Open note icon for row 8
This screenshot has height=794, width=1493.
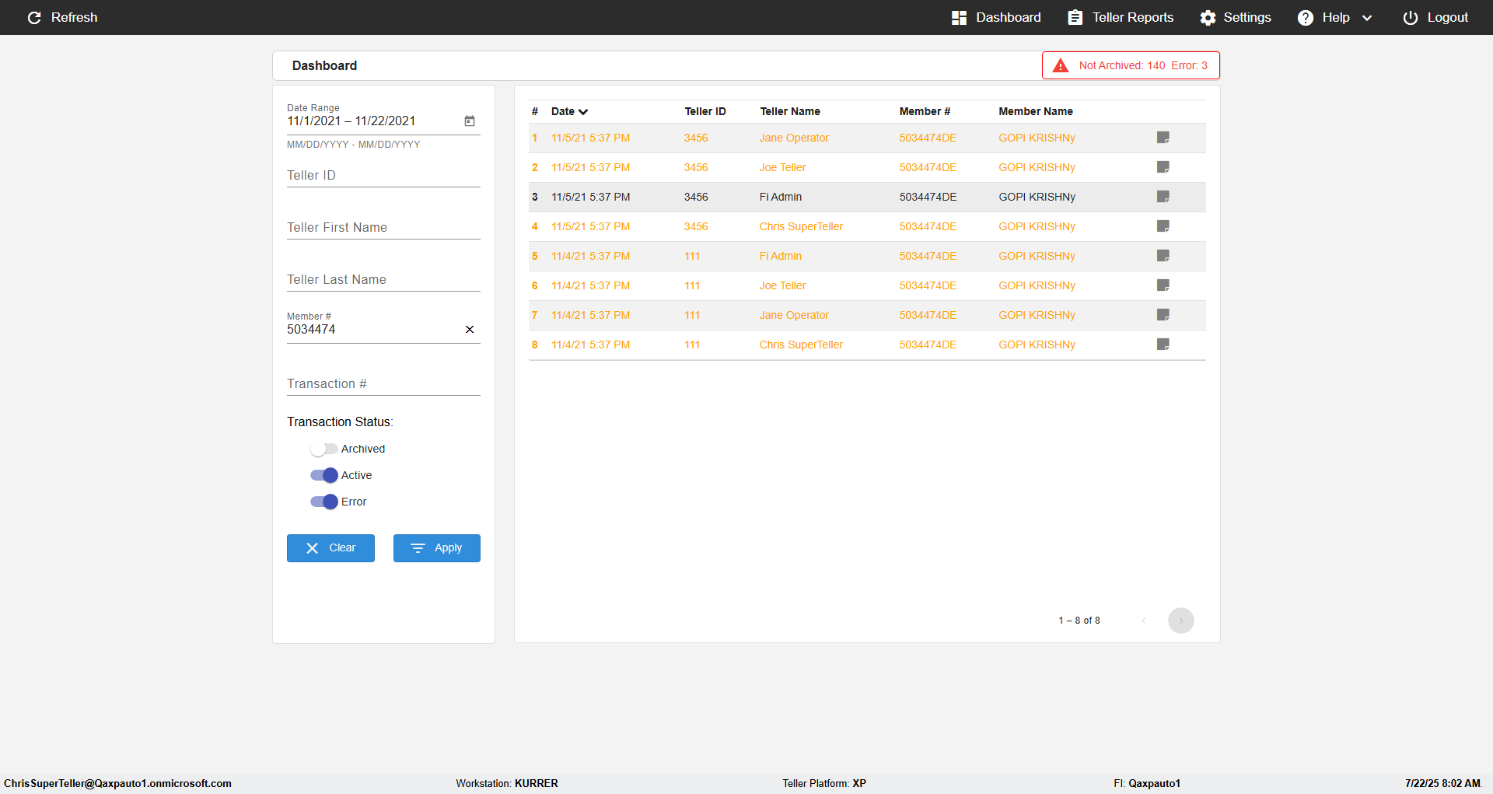point(1163,345)
